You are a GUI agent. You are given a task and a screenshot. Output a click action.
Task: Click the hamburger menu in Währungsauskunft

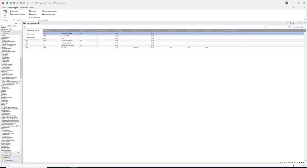click(x=25, y=27)
